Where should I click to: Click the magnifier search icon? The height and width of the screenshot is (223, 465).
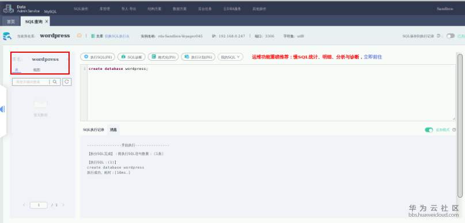(55, 82)
